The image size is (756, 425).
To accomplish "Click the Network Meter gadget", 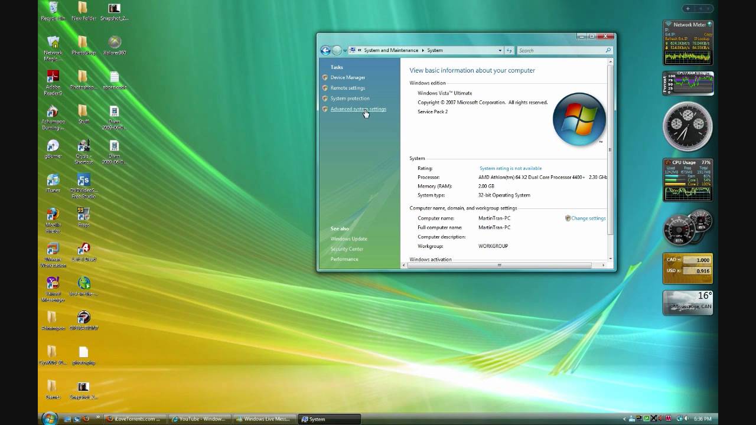I will tap(687, 43).
